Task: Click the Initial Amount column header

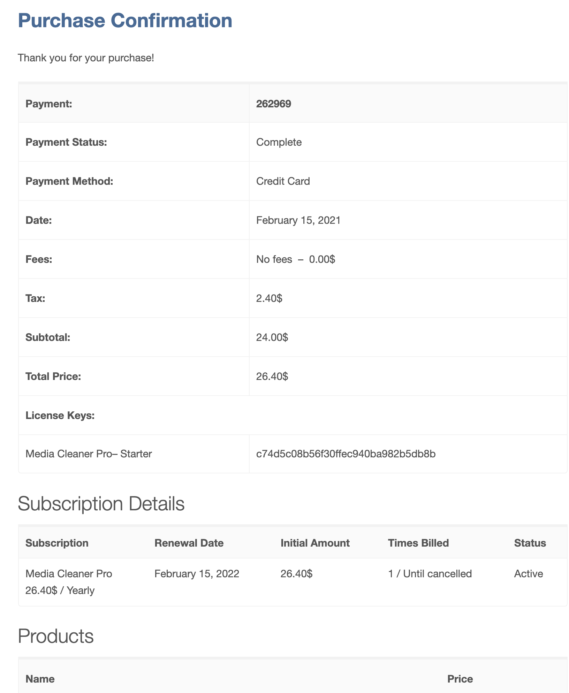Action: point(315,543)
